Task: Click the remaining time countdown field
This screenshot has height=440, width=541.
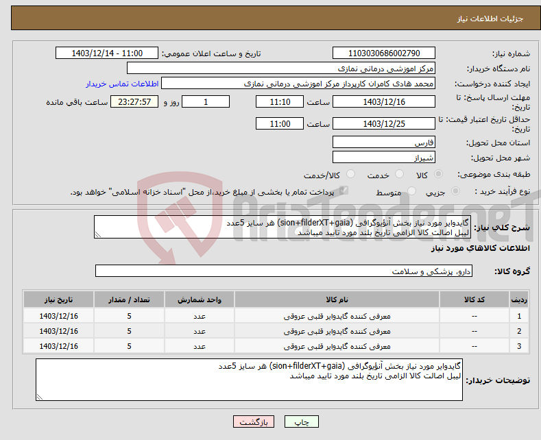Action: [134, 101]
